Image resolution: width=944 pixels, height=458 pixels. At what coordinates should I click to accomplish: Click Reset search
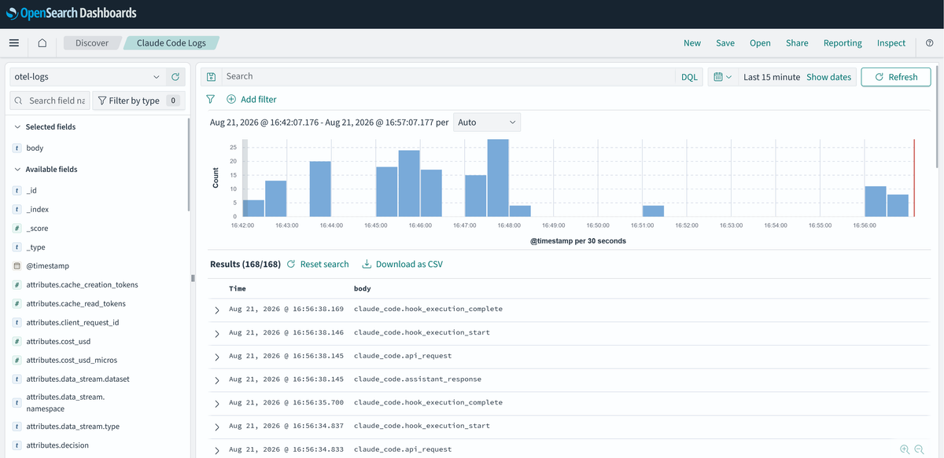[x=318, y=264]
